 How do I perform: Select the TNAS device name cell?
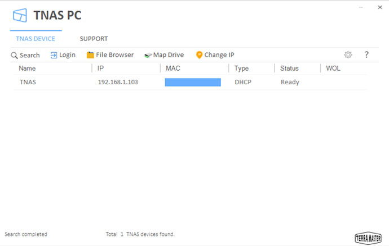[x=28, y=82]
